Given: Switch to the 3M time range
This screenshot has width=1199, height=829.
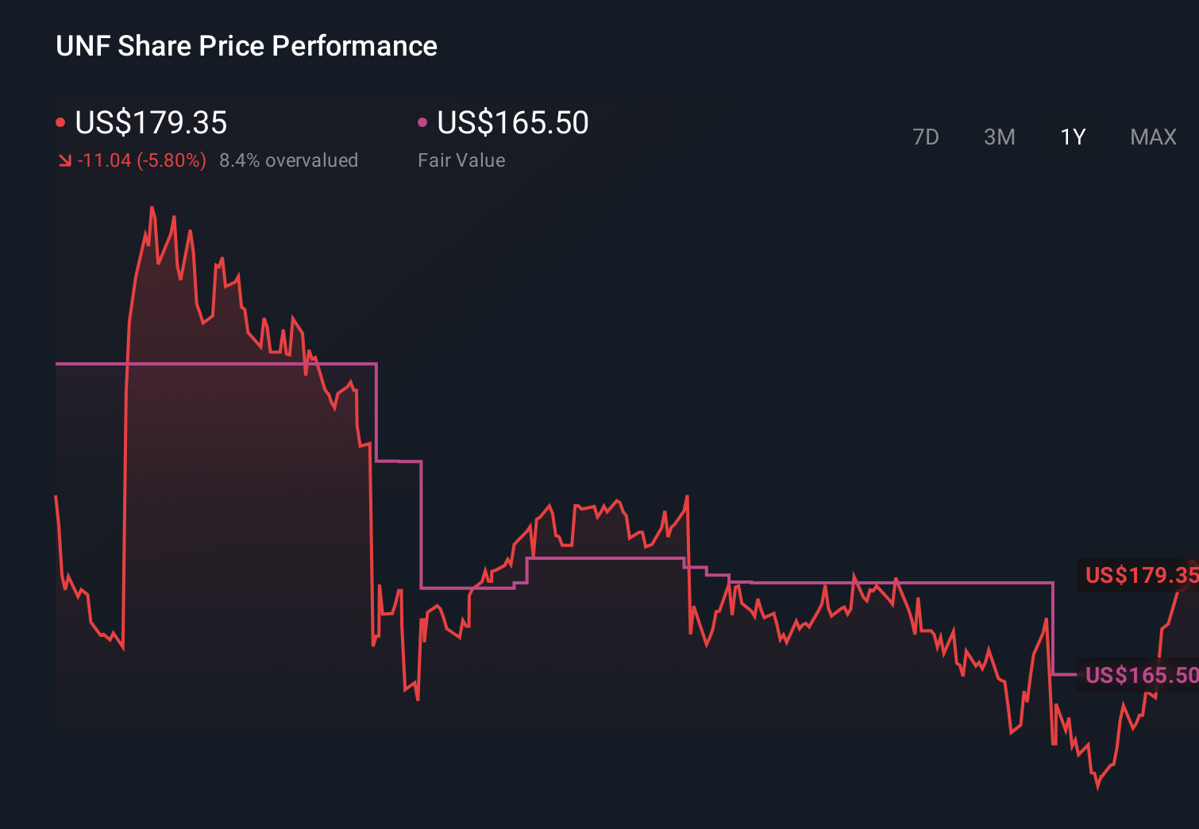Looking at the screenshot, I should point(999,137).
